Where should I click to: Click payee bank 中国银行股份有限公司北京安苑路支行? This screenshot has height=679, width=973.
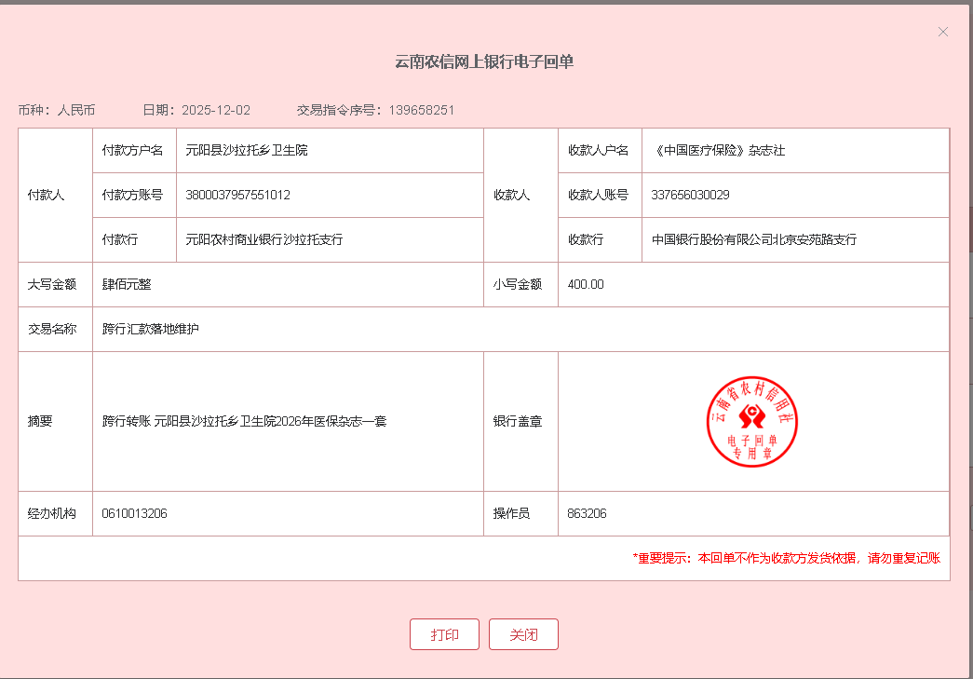[754, 239]
